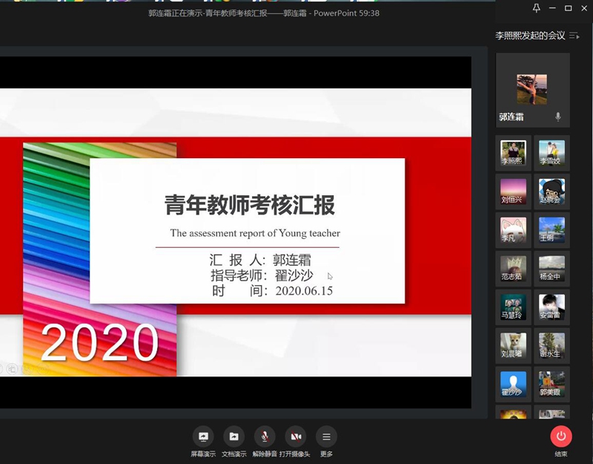Unmute the microphone with 解除静音
Viewport: 593px width, 464px height.
click(x=265, y=437)
